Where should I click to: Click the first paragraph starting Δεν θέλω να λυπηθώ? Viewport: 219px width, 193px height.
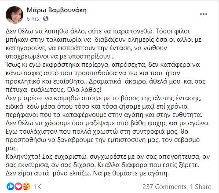click(x=103, y=44)
